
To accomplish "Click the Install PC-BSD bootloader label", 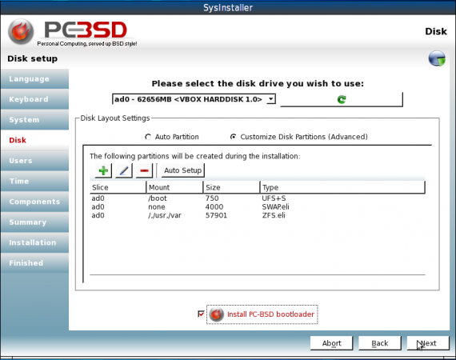I will point(270,314).
